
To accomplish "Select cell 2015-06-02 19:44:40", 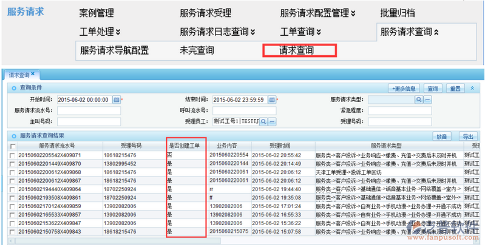I will 277,189.
